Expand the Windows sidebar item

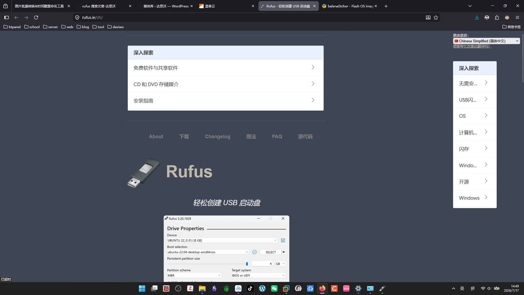point(475,198)
